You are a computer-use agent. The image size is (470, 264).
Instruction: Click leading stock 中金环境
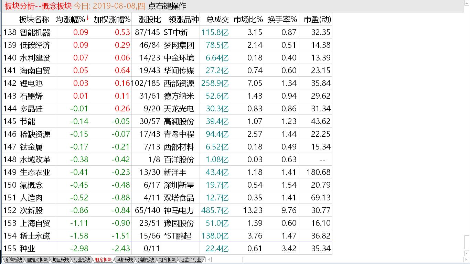pos(179,58)
